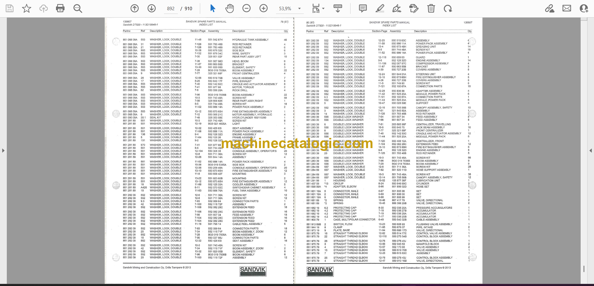Screen dimensions: 594x286
Task: Click the CASE, MULTIPOLAR CONNECTOR part name
Action: pos(354,220)
